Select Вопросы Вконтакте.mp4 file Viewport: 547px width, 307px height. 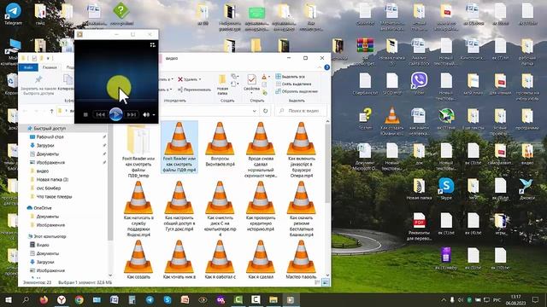220,144
